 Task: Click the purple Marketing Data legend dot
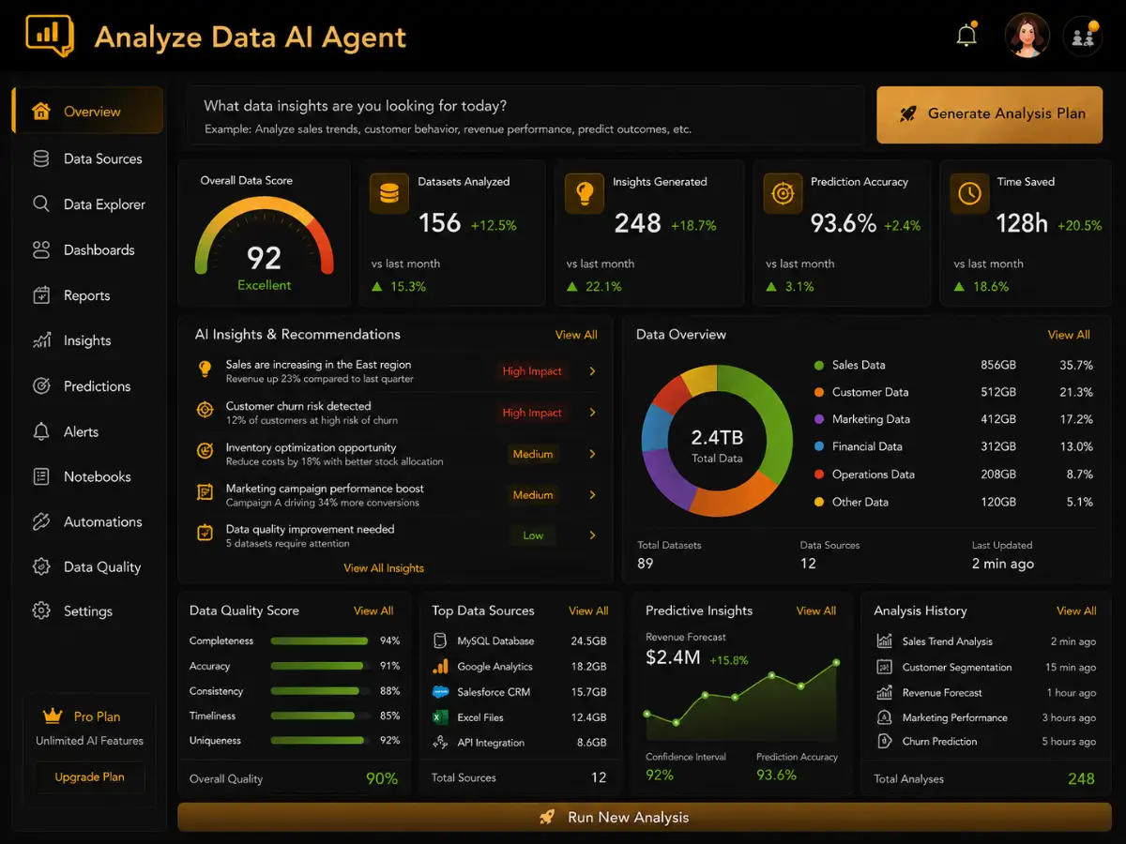[x=819, y=419]
